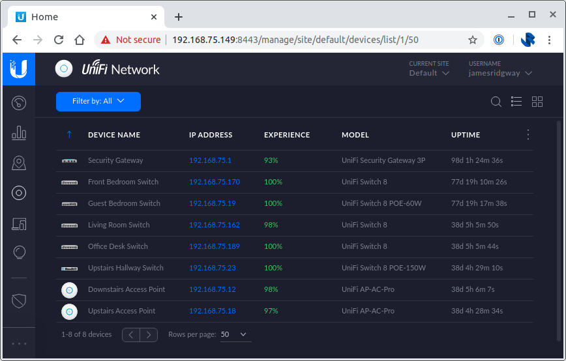Sort by IP Address column

click(x=211, y=135)
